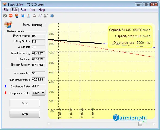Click the graph horizontal scrollbar thumb
This screenshot has width=160, height=130.
point(140,124)
